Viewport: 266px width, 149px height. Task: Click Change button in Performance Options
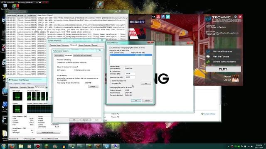pos(93,87)
